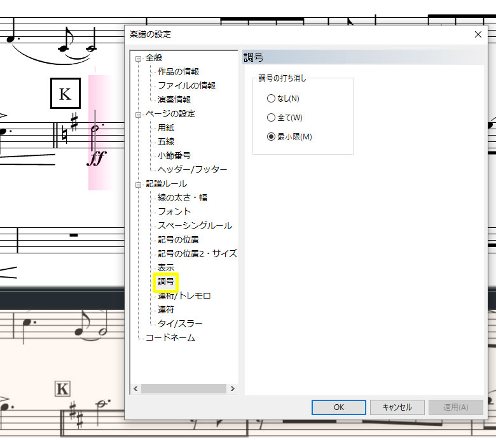Select 線の太さ・幅 tree item
The image size is (496, 438).
[183, 197]
